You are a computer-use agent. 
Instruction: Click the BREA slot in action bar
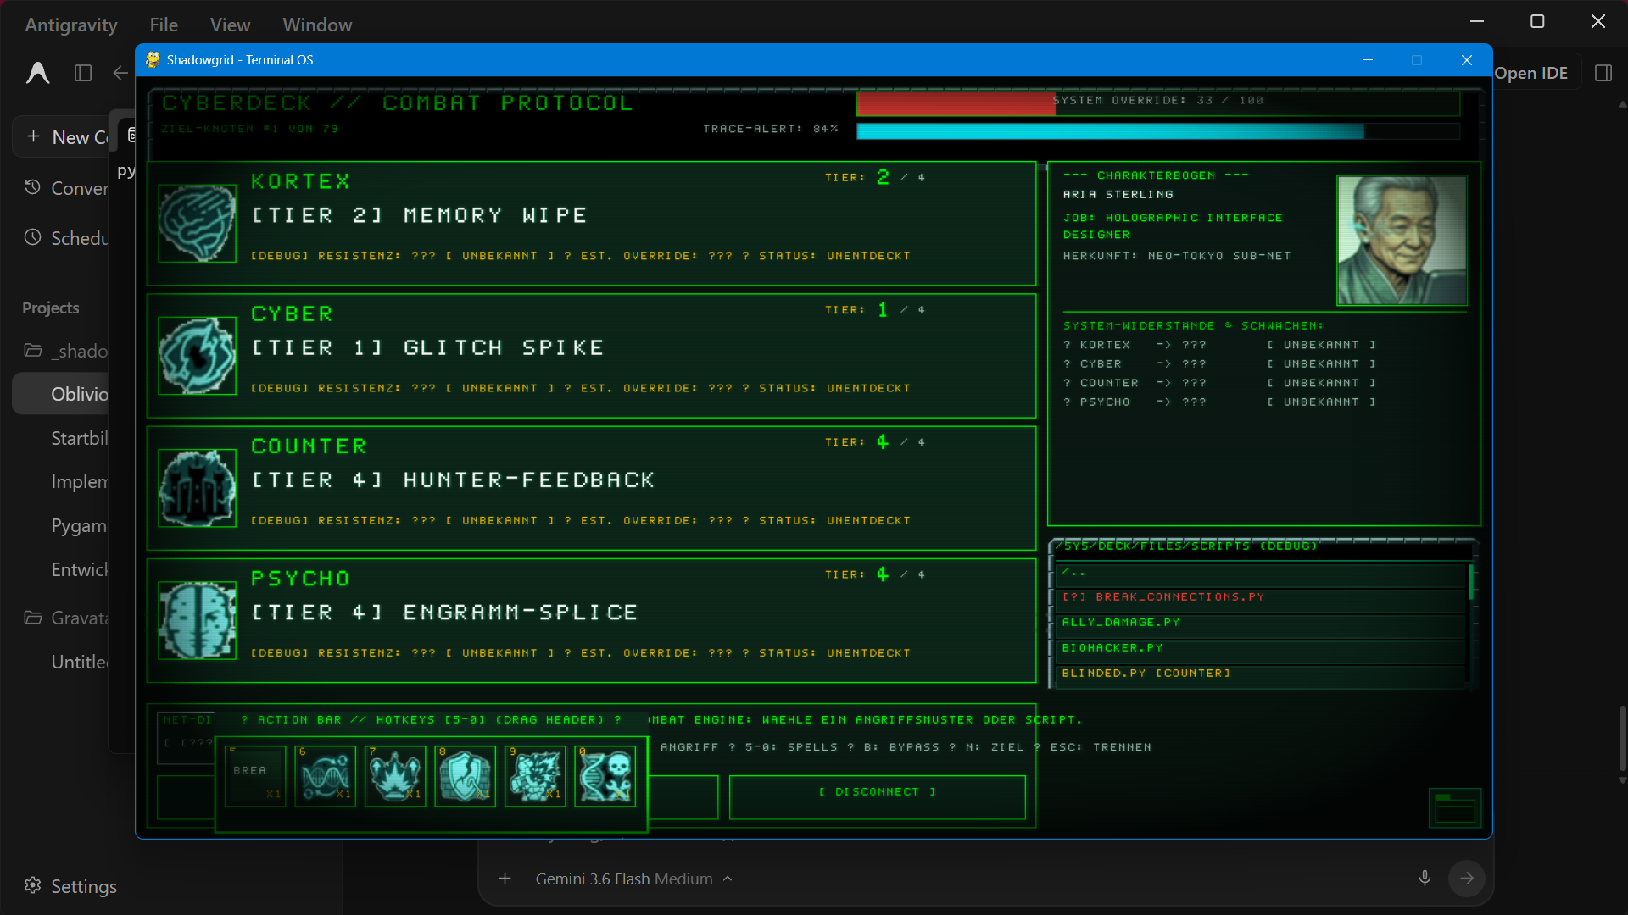tap(255, 775)
